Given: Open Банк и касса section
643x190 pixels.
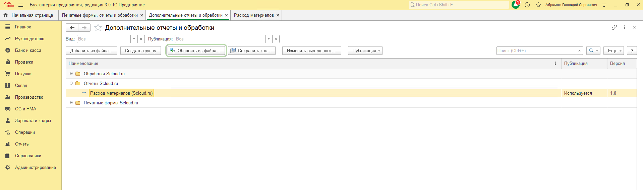Looking at the screenshot, I should click(28, 51).
